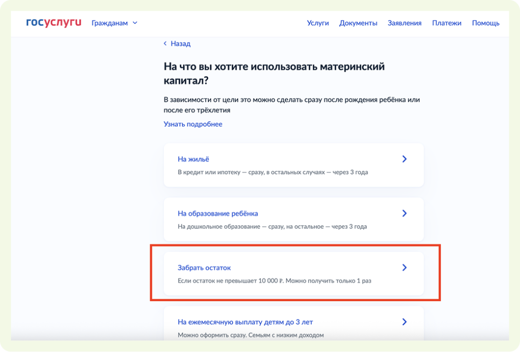Image resolution: width=520 pixels, height=352 pixels.
Task: Select the Гражданам audience label
Action: click(110, 23)
